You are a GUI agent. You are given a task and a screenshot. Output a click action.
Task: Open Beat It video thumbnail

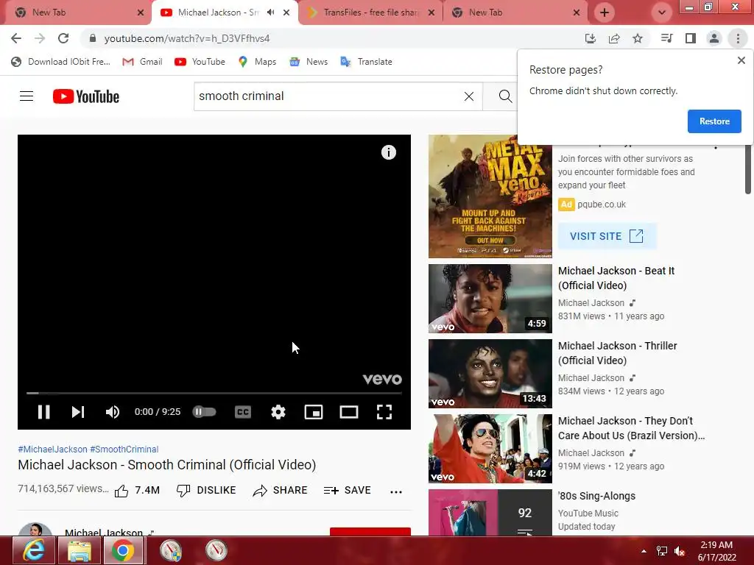coord(490,299)
